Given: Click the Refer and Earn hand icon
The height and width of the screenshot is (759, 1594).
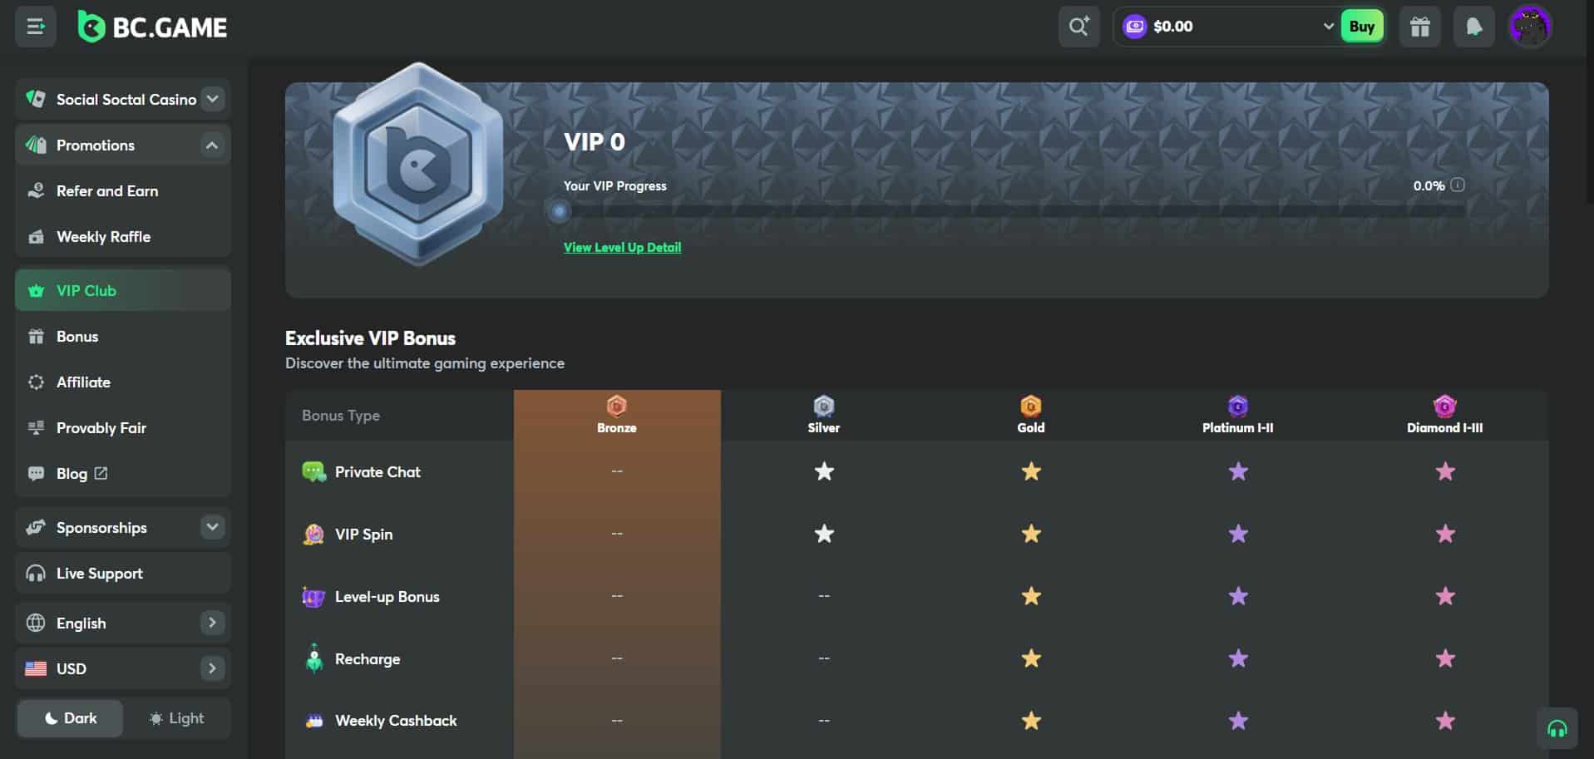Looking at the screenshot, I should (36, 191).
